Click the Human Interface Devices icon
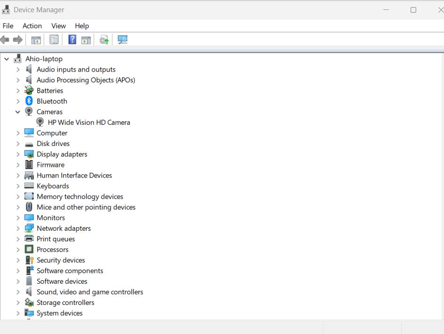Screen dimensions: 444x334 (x=29, y=175)
